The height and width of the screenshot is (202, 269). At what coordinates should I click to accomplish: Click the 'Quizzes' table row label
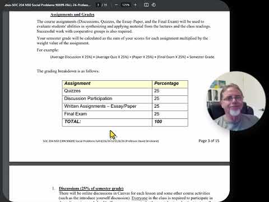pos(72,91)
